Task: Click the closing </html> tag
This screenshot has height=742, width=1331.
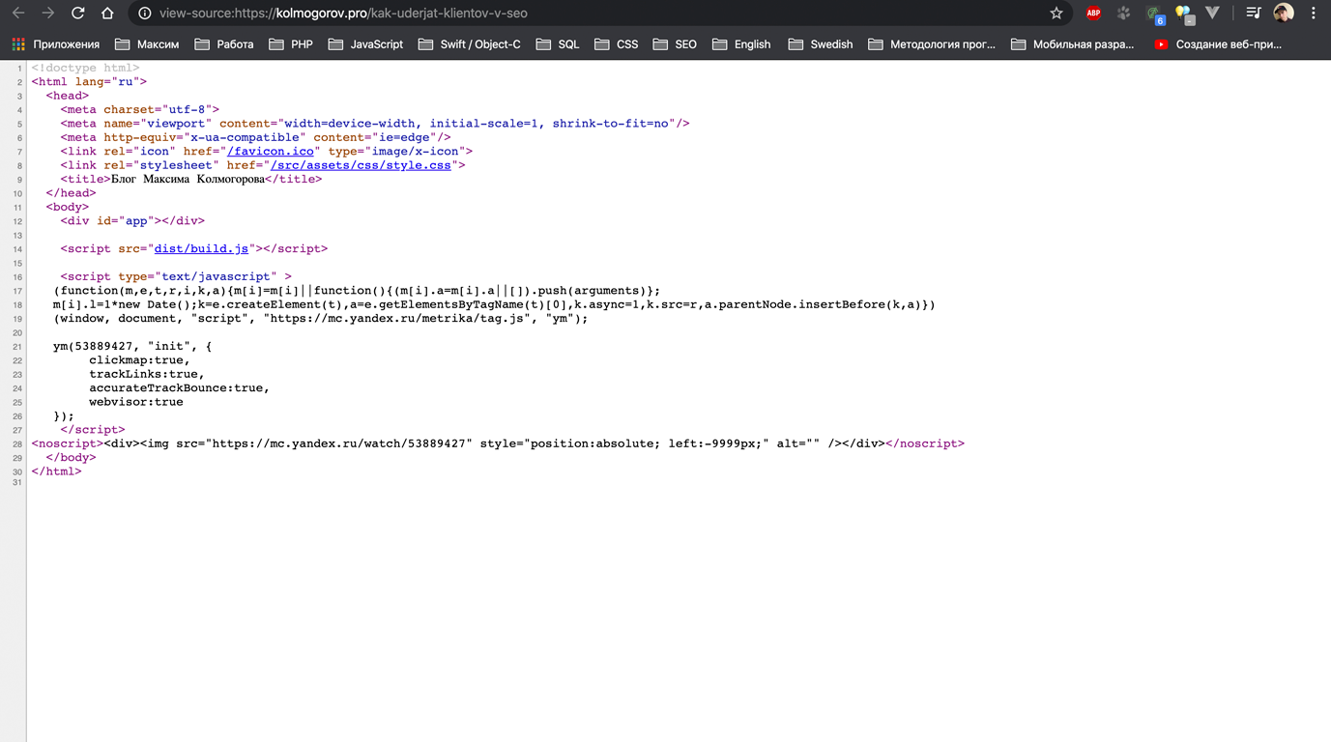Action: coord(56,472)
